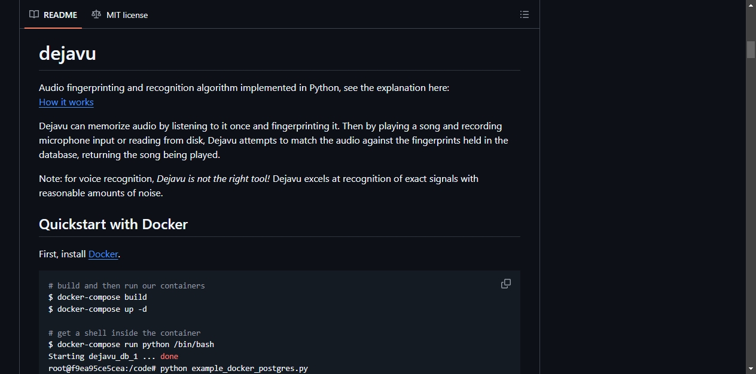Click the scales icon beside MIT license
The image size is (756, 374).
click(96, 14)
